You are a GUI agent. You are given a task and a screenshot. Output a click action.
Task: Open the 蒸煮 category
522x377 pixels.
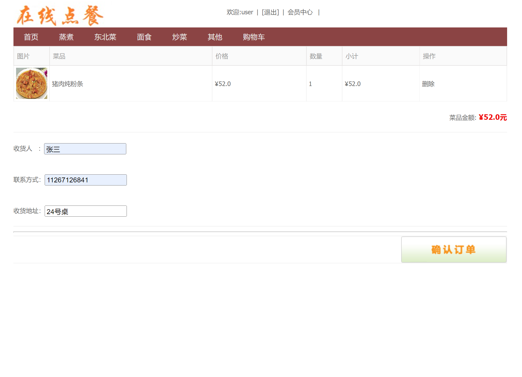[66, 37]
